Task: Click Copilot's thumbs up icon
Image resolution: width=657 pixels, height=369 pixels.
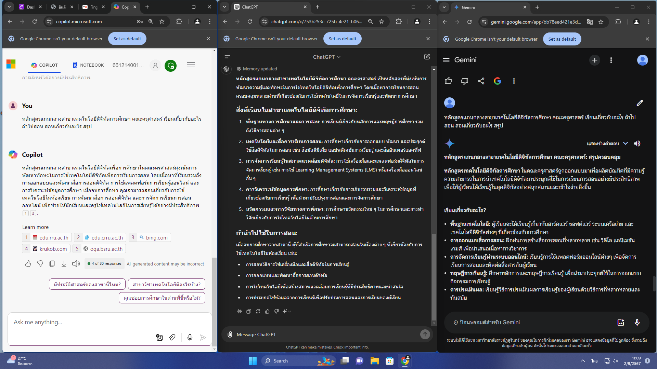Action: 28,264
